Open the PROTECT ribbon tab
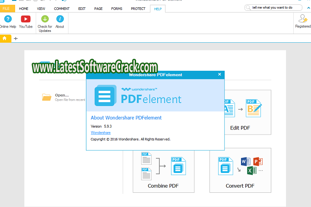 138,9
